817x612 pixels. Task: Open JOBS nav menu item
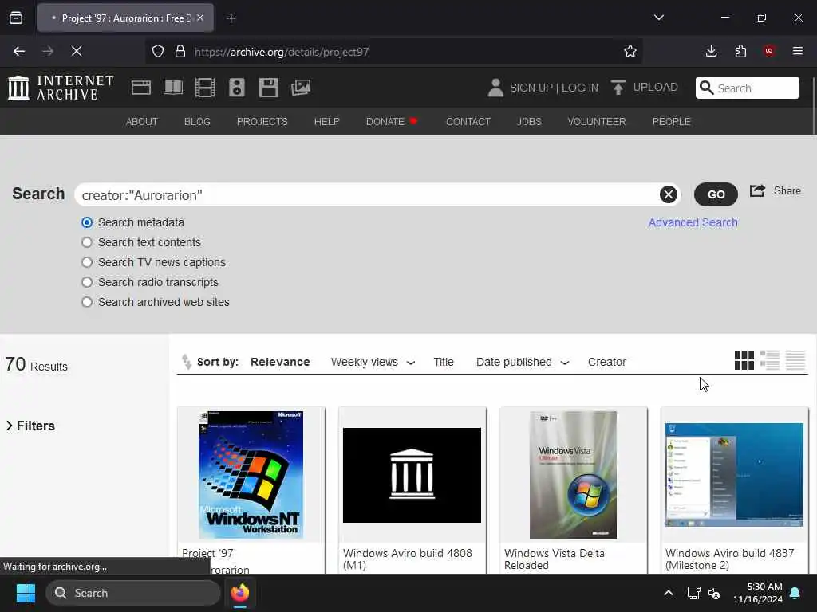click(x=529, y=121)
